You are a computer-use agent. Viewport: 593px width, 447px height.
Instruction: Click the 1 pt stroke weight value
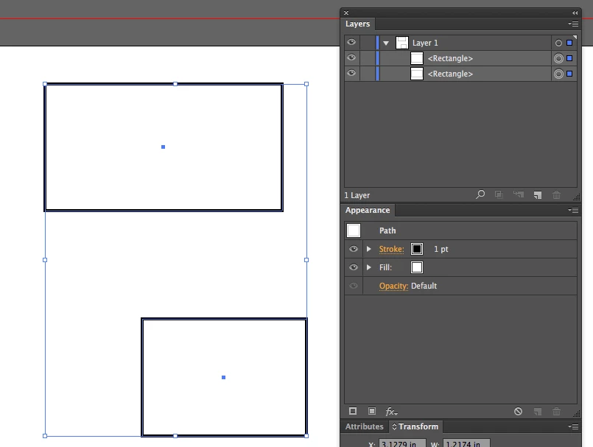441,249
